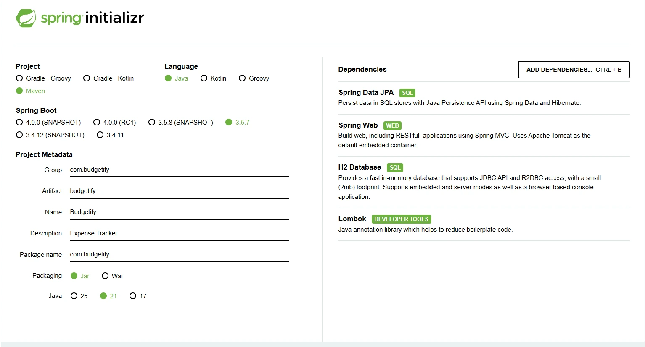Image resolution: width=645 pixels, height=347 pixels.
Task: Set Java version to 25
Action: (x=74, y=296)
